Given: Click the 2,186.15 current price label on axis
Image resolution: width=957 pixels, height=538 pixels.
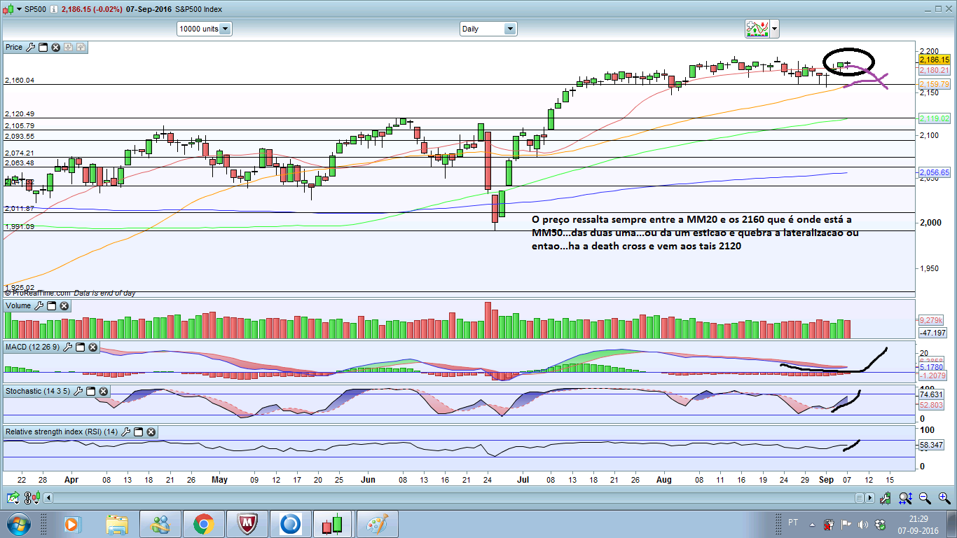Looking at the screenshot, I should coord(934,61).
